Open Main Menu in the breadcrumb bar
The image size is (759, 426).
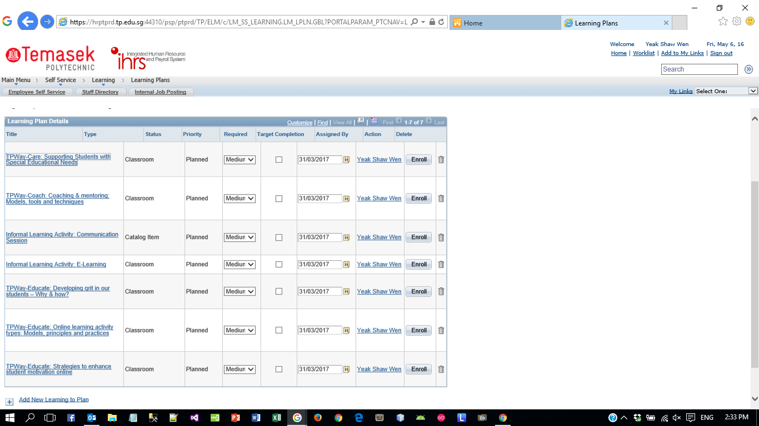click(x=16, y=80)
